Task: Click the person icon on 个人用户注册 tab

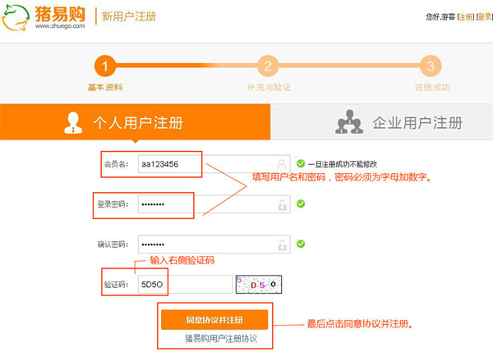Action: coord(75,123)
